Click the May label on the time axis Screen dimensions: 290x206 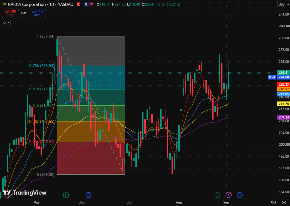37,202
